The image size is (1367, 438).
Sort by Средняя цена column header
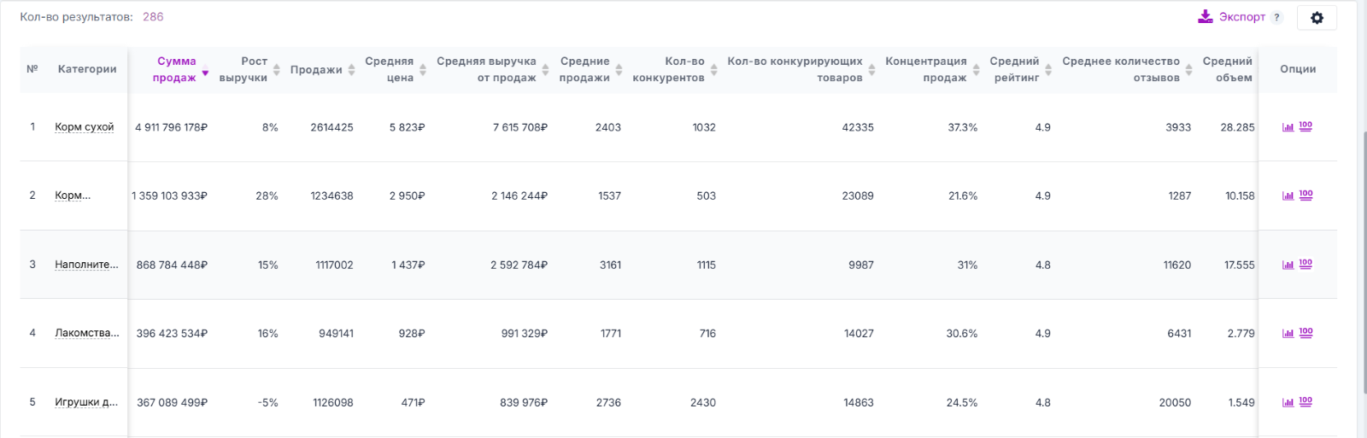[390, 69]
